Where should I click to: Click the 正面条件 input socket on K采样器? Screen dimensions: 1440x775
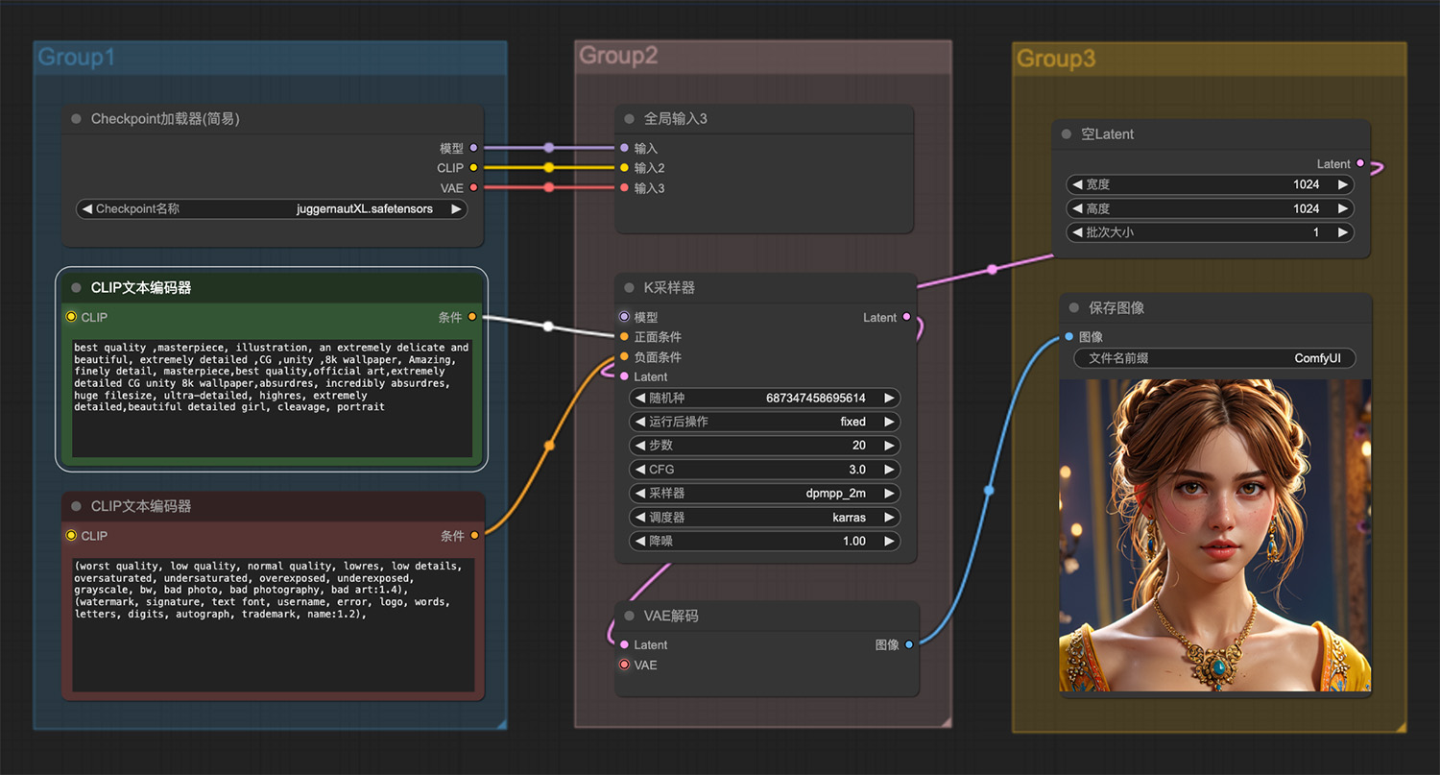pyautogui.click(x=625, y=337)
